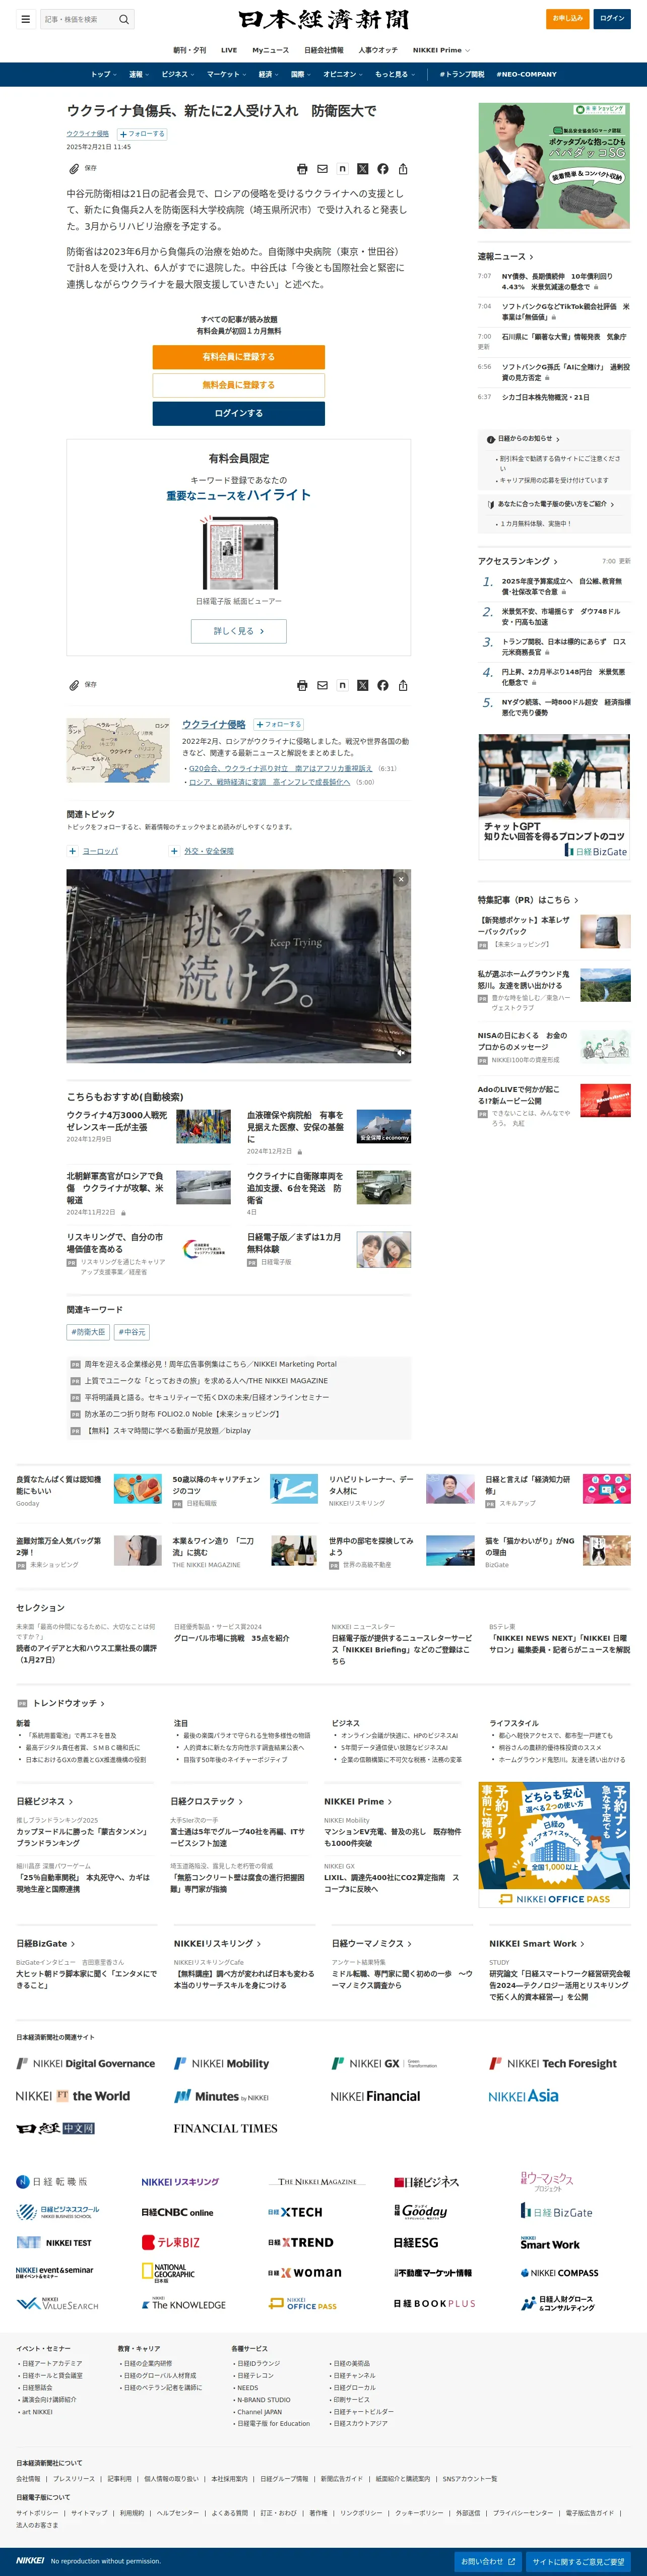Click お申し込み button in header
Screen dimensions: 647x2576
[568, 18]
